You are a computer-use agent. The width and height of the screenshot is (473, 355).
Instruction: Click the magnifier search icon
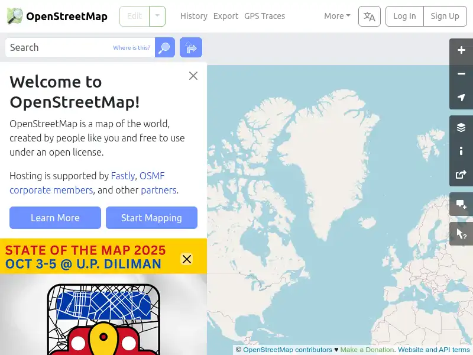pyautogui.click(x=164, y=47)
